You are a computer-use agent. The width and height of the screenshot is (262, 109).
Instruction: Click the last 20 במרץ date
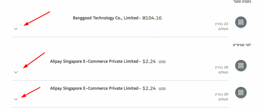(x=222, y=94)
